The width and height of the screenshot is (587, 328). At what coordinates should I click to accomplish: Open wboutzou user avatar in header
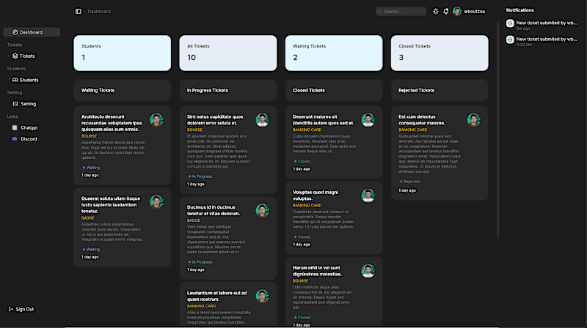pyautogui.click(x=457, y=11)
